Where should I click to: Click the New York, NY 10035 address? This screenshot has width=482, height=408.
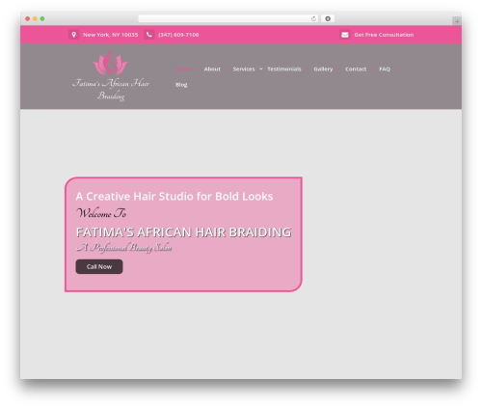[110, 35]
